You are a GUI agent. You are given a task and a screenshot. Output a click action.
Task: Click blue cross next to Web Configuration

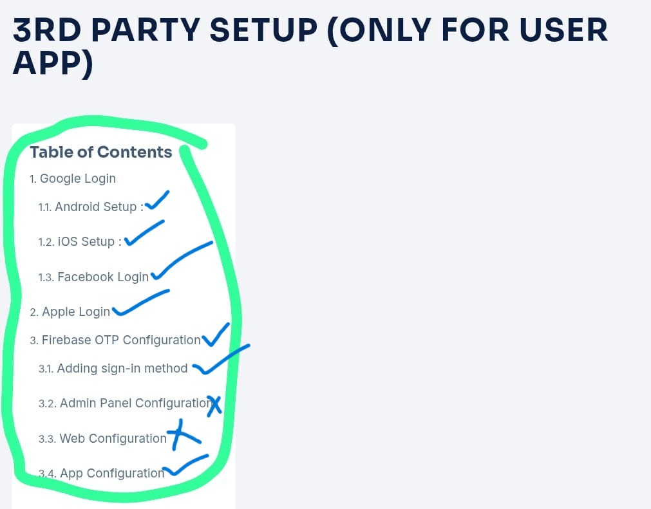[184, 435]
